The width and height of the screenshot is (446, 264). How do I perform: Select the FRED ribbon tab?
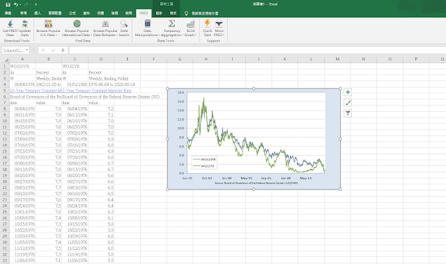pos(144,13)
